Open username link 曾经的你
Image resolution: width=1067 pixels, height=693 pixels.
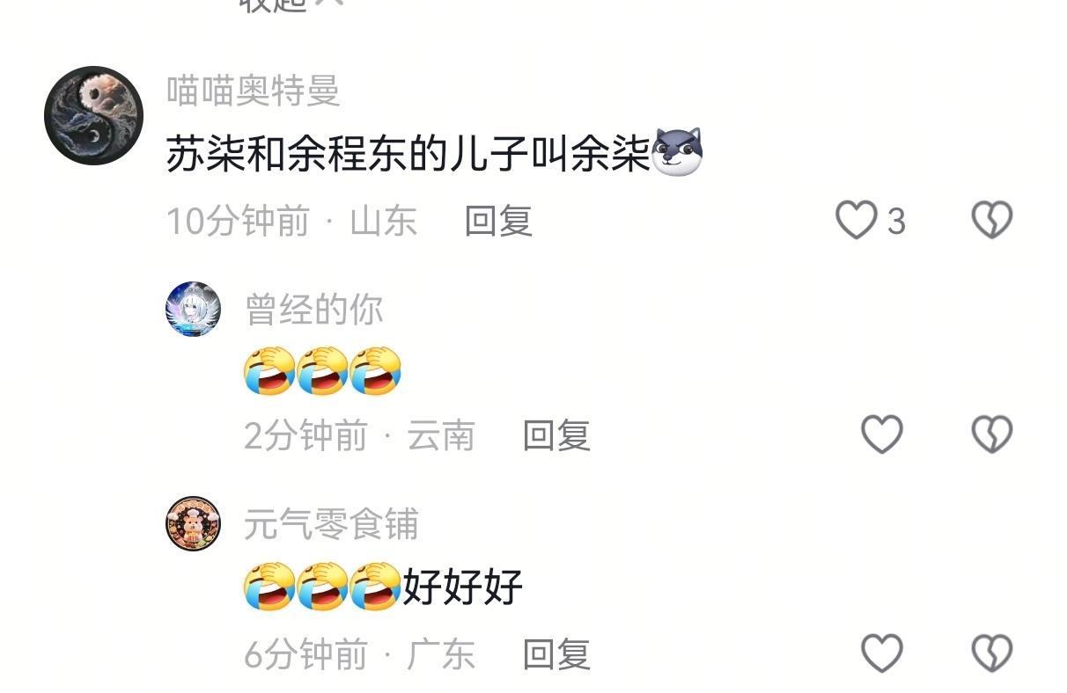314,310
